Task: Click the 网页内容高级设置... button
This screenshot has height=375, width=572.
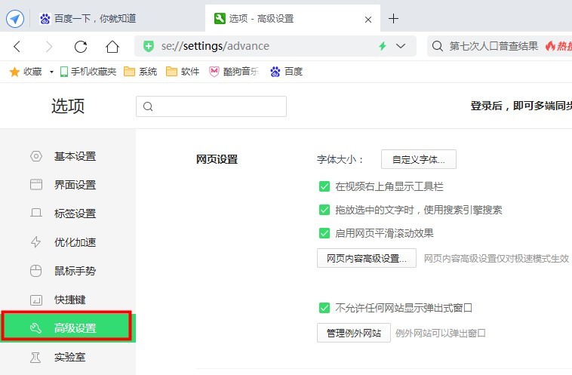Action: coord(367,258)
